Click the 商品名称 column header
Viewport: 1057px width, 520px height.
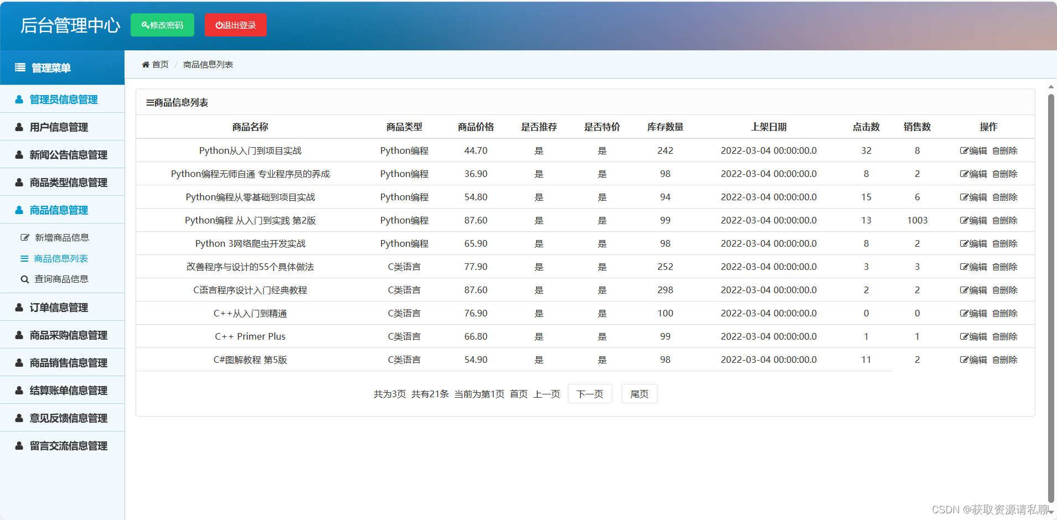click(250, 127)
